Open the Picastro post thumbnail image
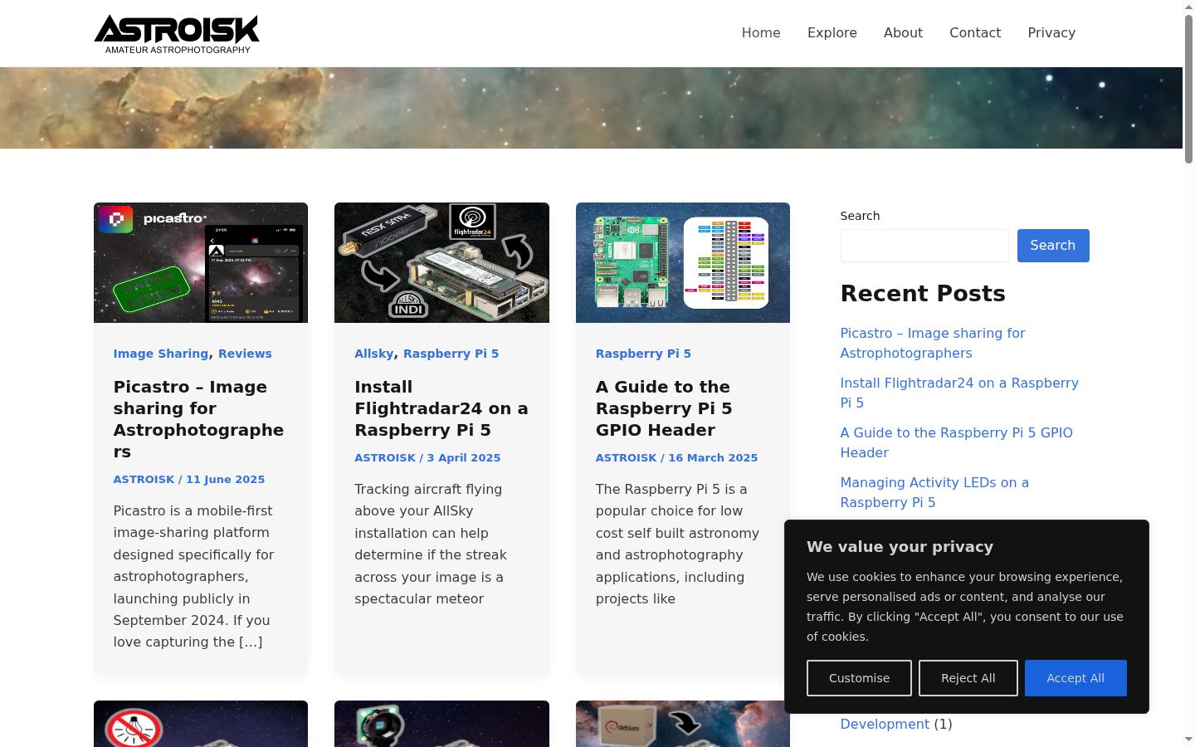 (x=201, y=262)
